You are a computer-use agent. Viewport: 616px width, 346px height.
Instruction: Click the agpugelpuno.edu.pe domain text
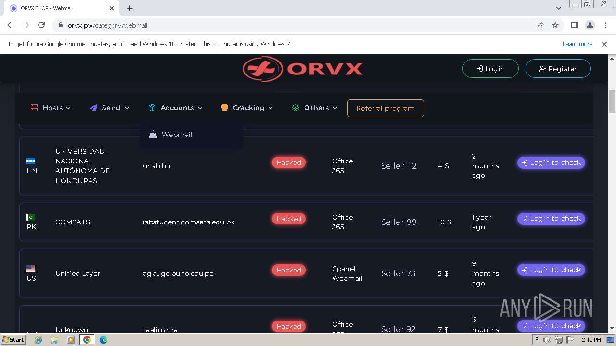coord(178,273)
